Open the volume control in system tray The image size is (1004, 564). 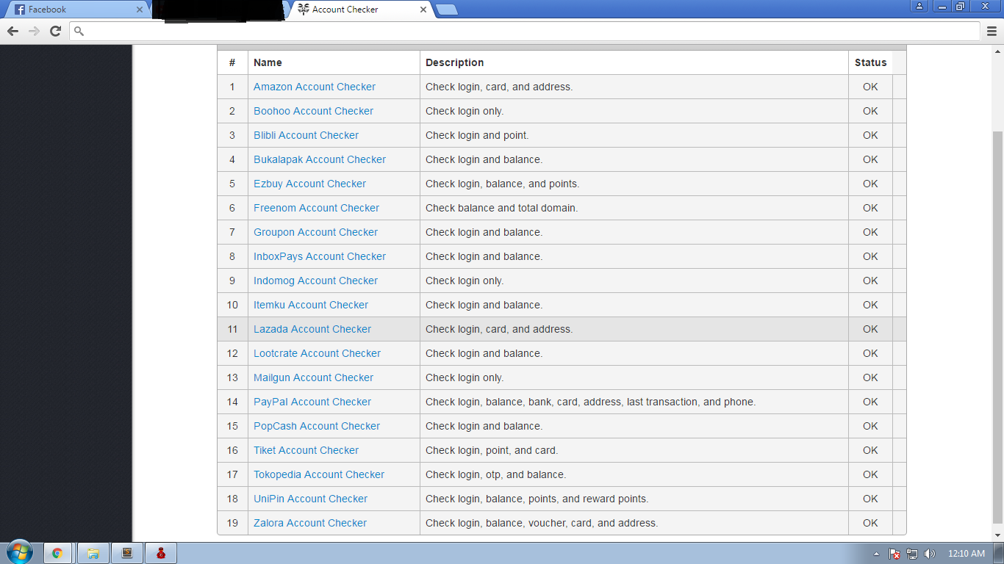(x=931, y=553)
